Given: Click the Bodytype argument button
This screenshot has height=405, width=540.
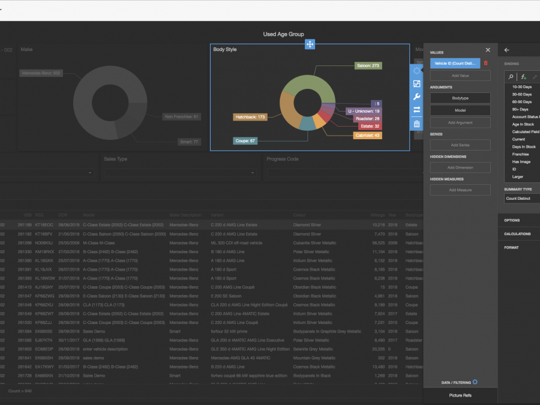Looking at the screenshot, I should 460,98.
